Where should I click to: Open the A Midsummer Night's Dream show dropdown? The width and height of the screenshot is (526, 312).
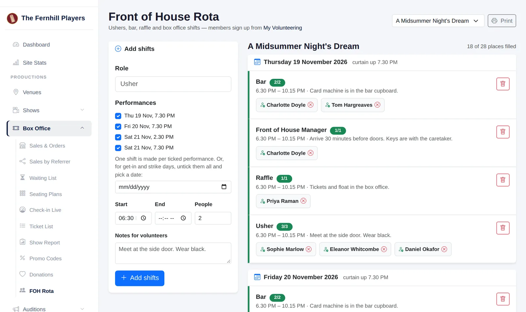click(x=438, y=21)
